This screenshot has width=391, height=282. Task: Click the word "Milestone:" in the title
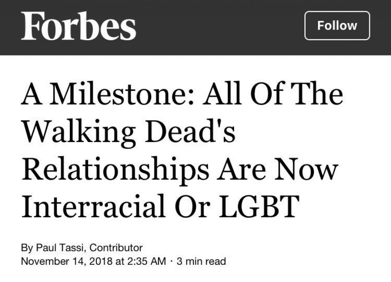click(123, 95)
